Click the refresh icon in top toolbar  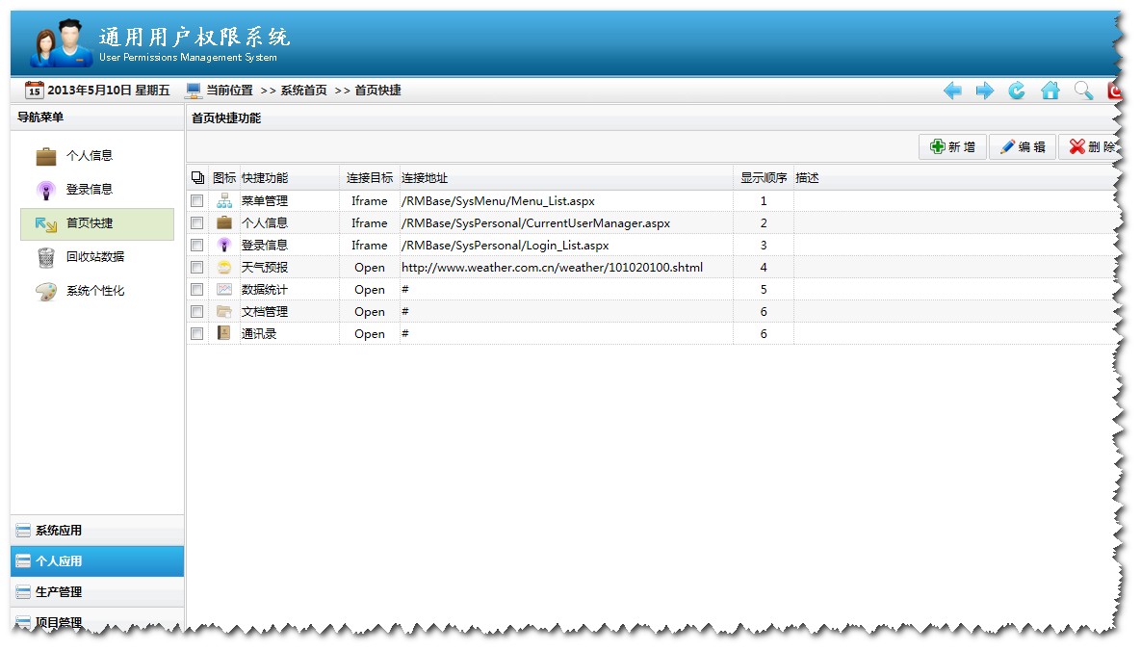[x=1016, y=90]
